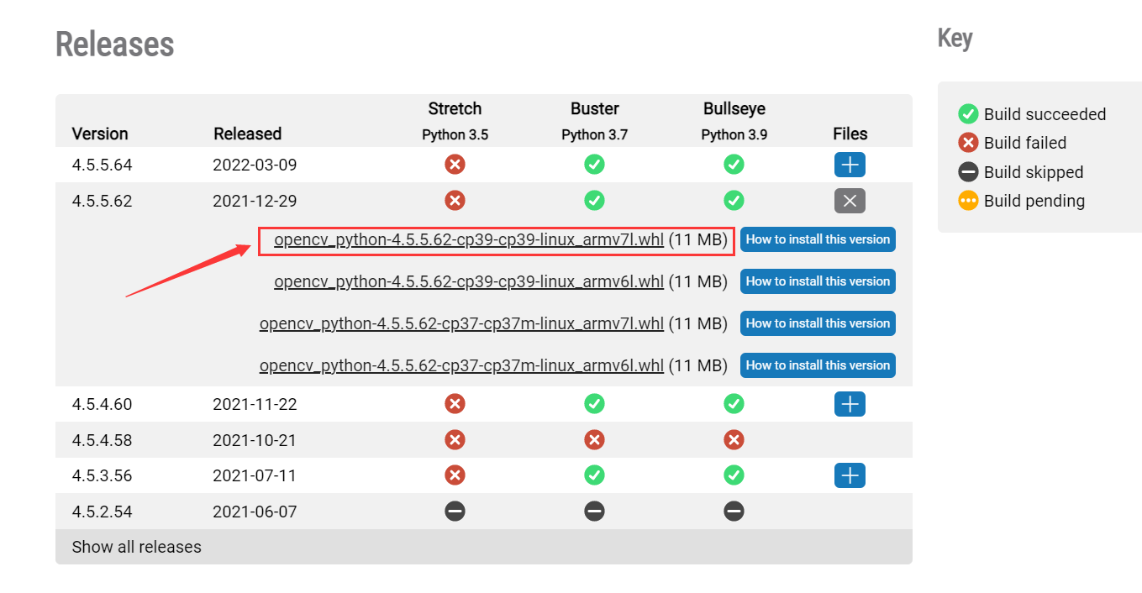Select version number 4.5.5.62
The width and height of the screenshot is (1142, 593).
coord(103,201)
